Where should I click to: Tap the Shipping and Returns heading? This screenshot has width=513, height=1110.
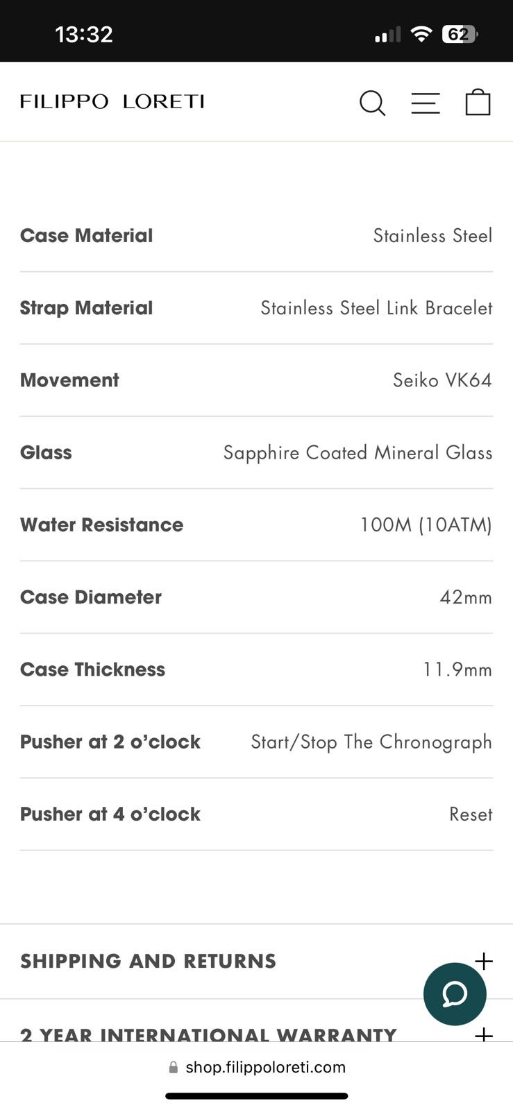pos(148,961)
